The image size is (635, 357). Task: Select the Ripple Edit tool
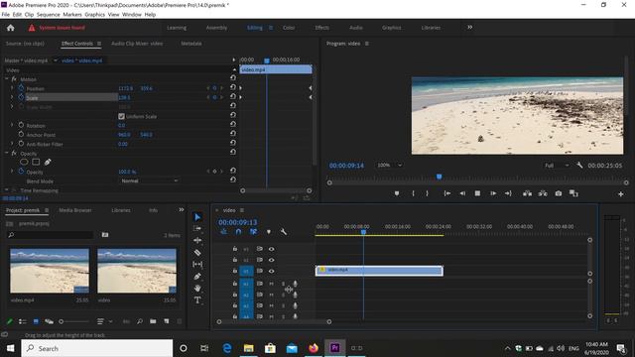197,240
